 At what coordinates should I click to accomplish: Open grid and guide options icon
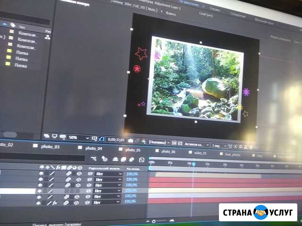coord(94,138)
